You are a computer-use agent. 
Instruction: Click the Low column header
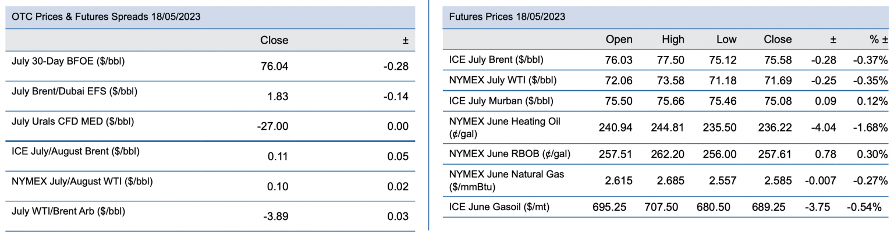(726, 40)
